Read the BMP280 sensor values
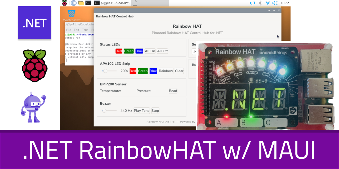 (173, 91)
